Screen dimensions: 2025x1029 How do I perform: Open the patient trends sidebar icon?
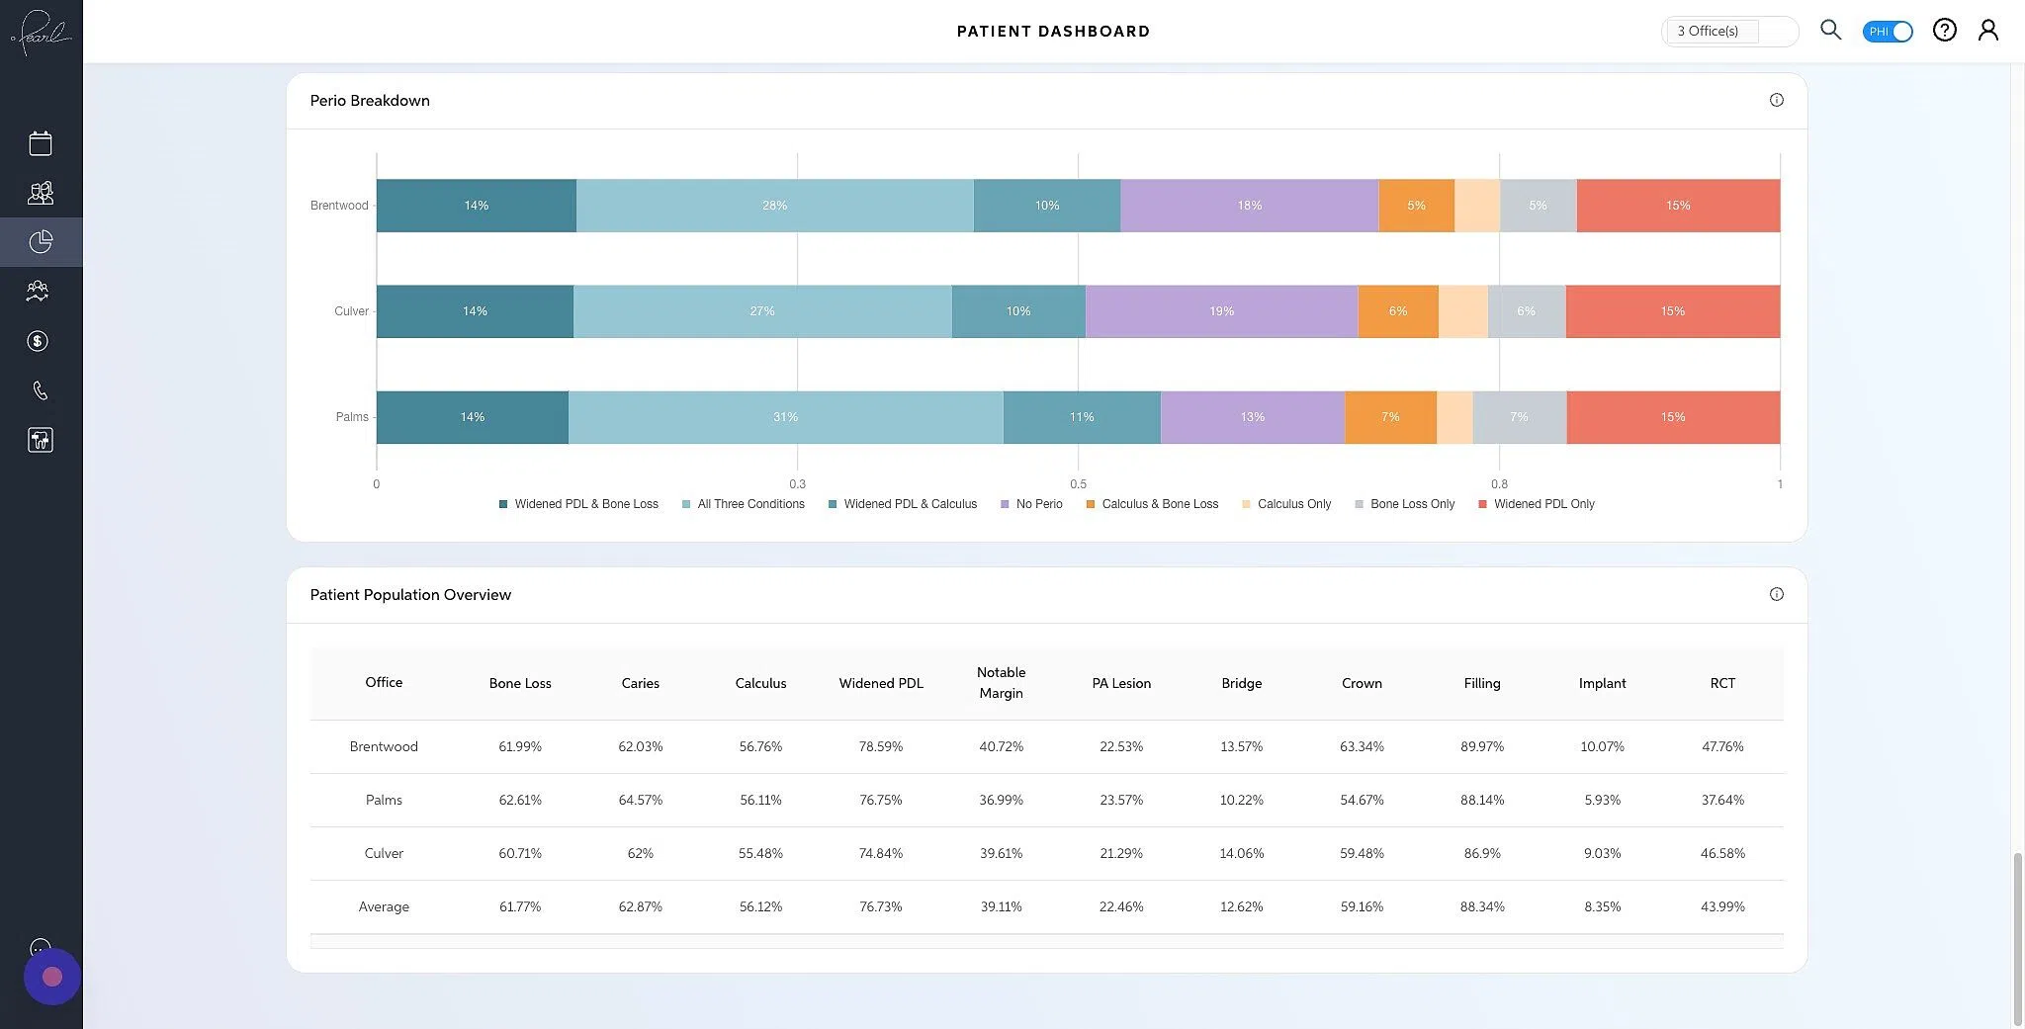(38, 291)
